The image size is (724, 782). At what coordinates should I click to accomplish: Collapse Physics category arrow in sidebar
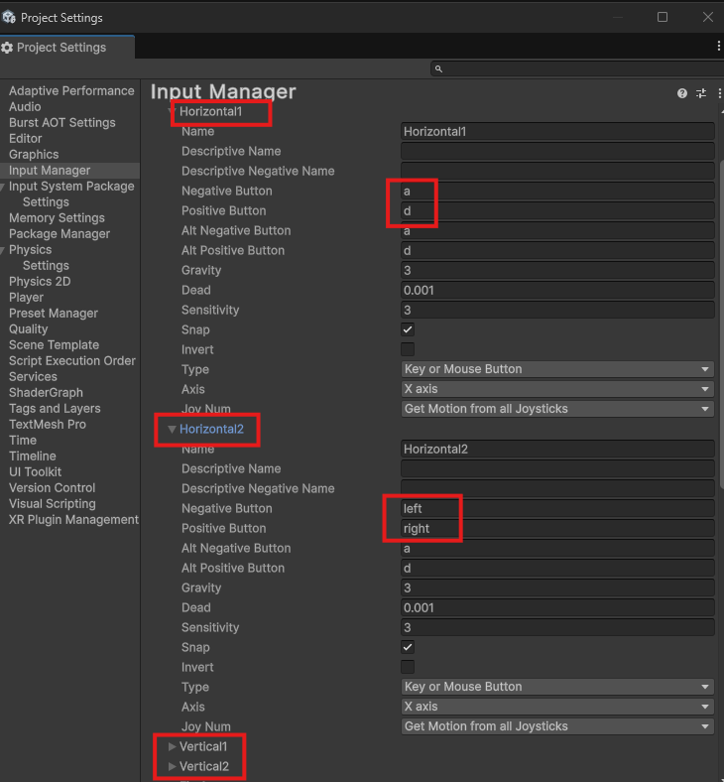[3, 250]
